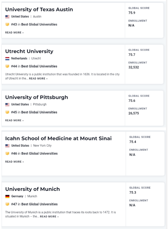Click the United States flag under Texas Austin
Image resolution: width=168 pixels, height=229 pixels.
7,17
